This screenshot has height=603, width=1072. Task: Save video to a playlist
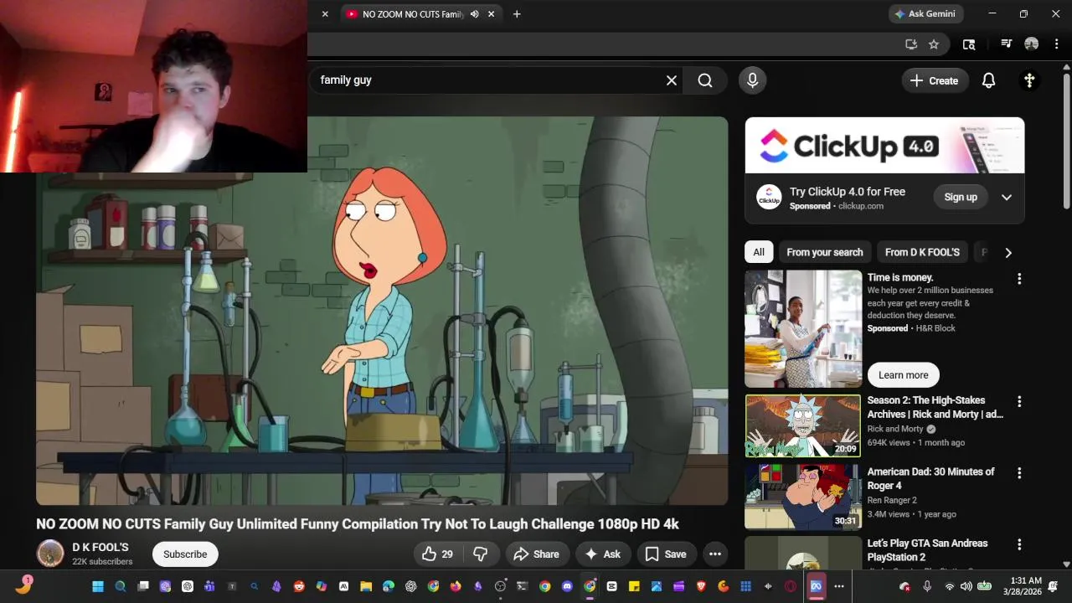pos(666,554)
